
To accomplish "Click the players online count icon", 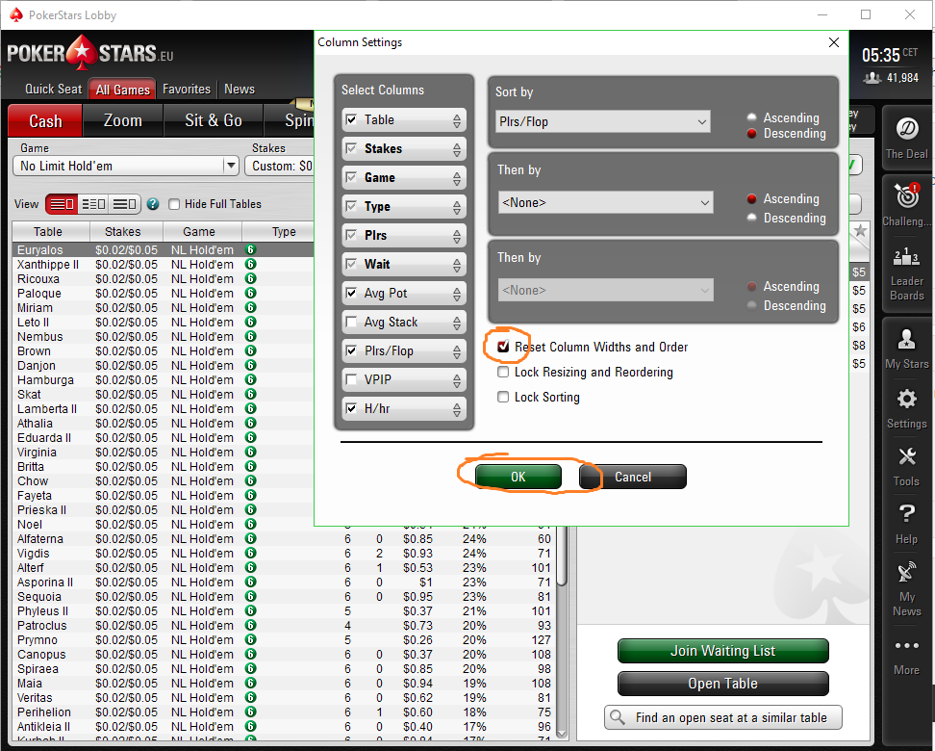I will coord(872,78).
